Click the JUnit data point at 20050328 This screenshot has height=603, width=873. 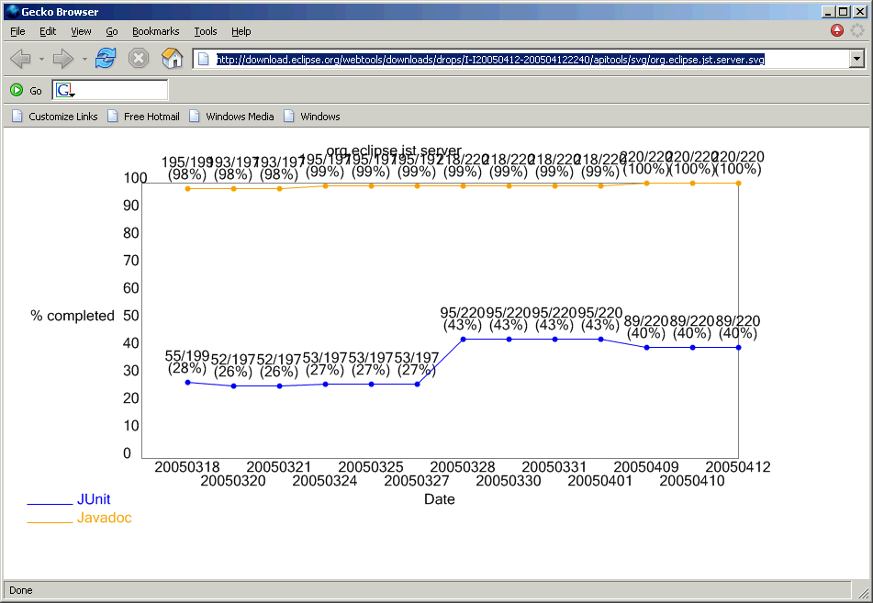[464, 340]
